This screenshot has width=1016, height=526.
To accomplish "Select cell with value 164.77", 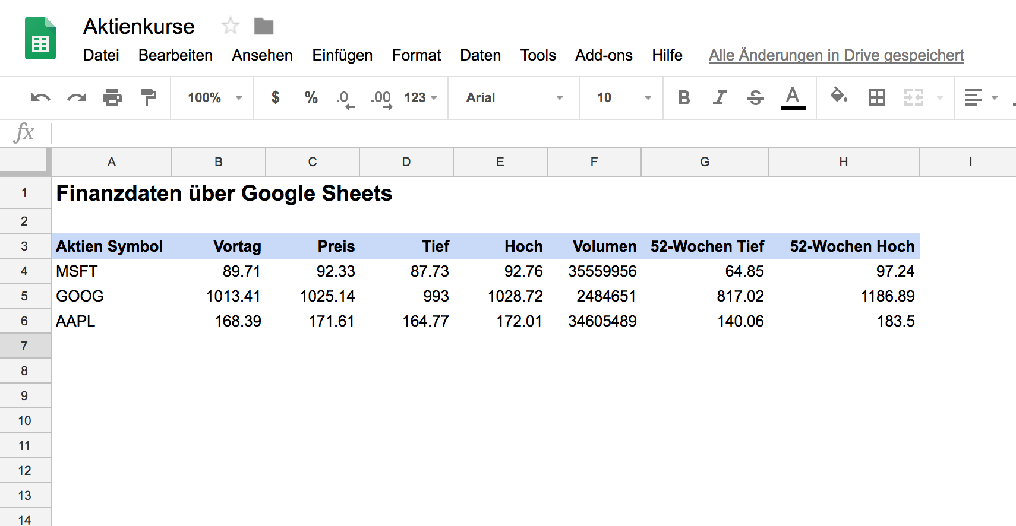I will click(406, 321).
